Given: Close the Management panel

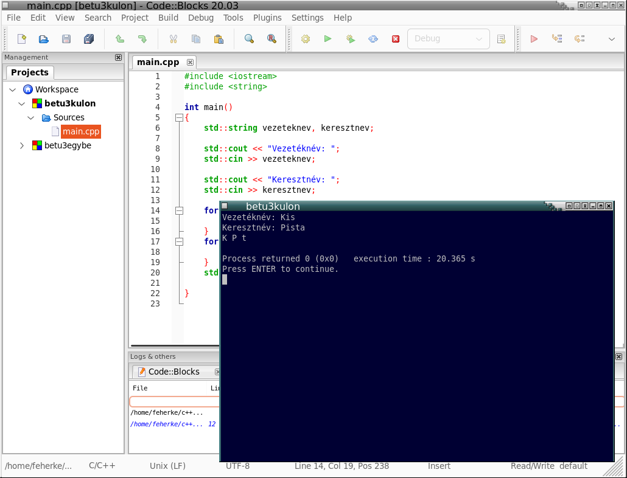Looking at the screenshot, I should [118, 58].
